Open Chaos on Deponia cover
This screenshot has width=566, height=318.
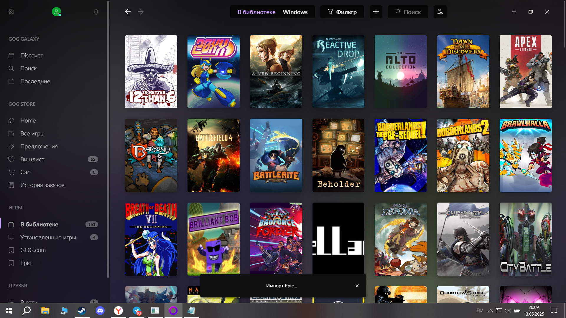(401, 239)
